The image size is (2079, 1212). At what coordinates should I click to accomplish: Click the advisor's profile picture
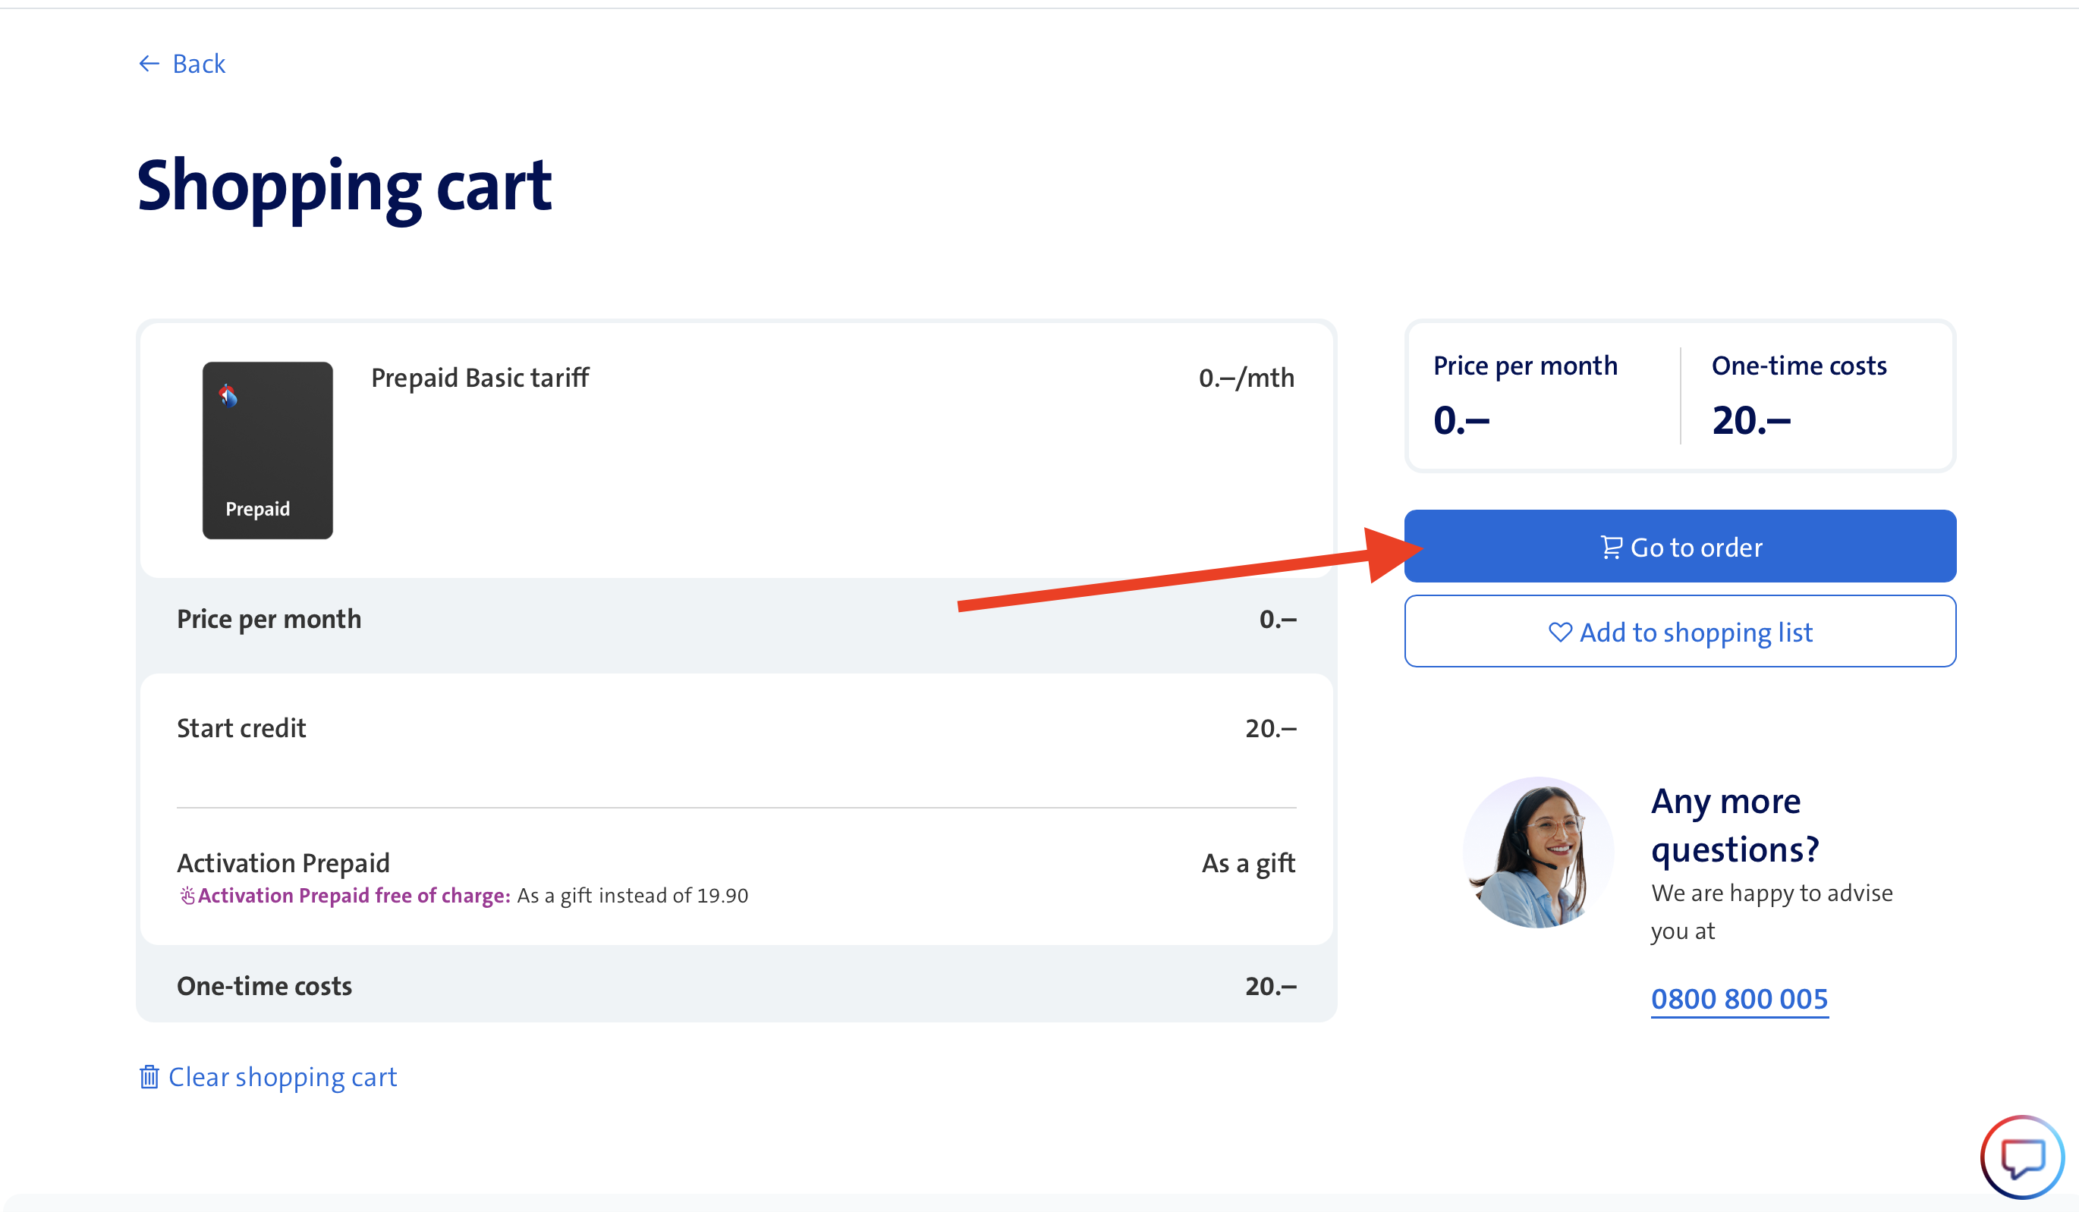(1538, 853)
